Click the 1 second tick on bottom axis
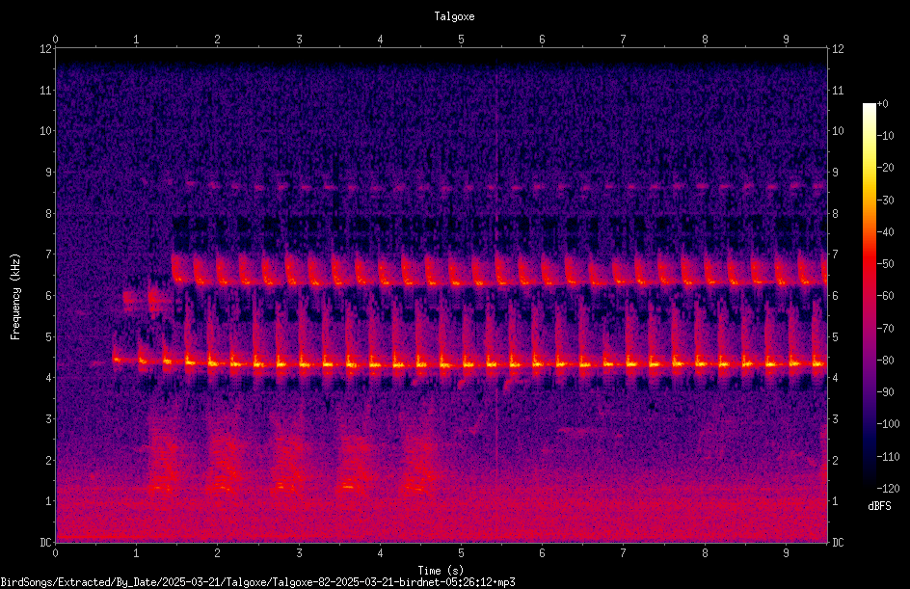Screen dimensions: 910x589 136,553
